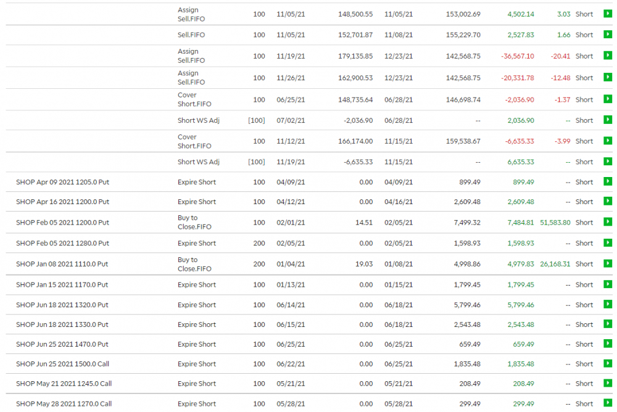
Task: Click green arrow for SHOP Jun 25 1470.0 Put
Action: coord(608,344)
